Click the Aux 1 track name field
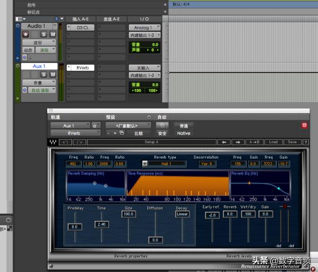The width and height of the screenshot is (318, 272). pos(39,66)
